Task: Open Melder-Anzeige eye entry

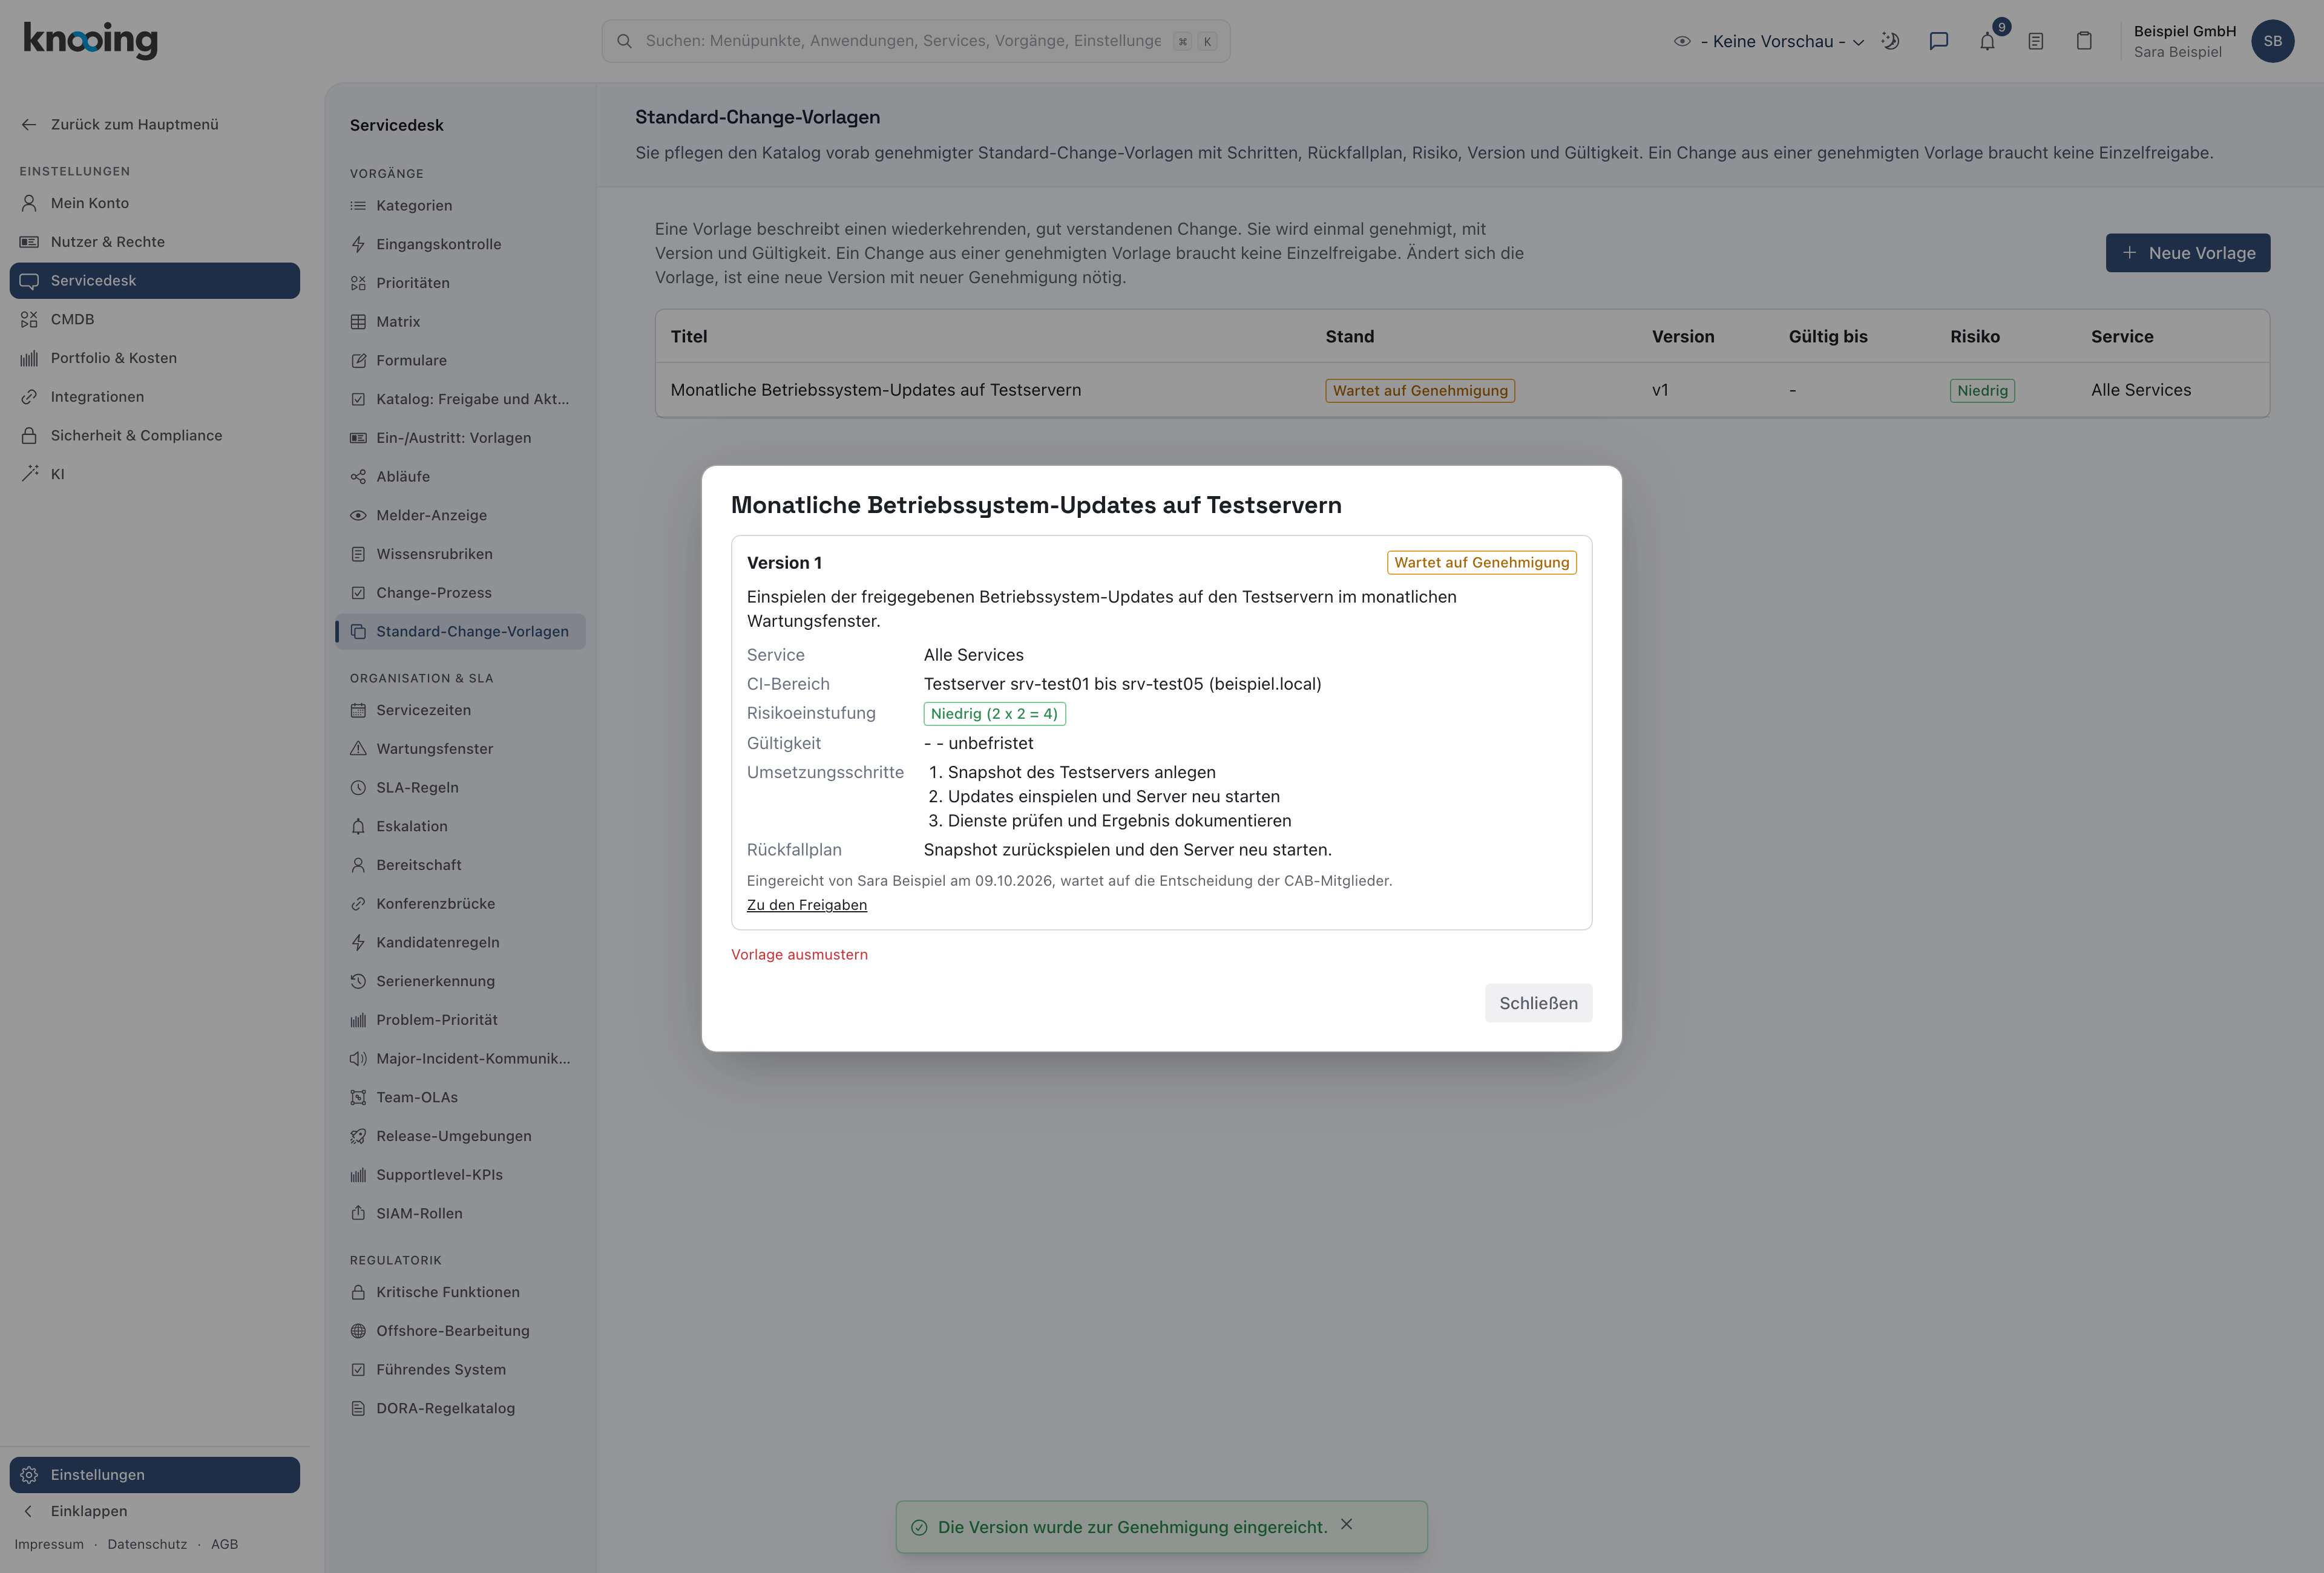Action: [460, 515]
